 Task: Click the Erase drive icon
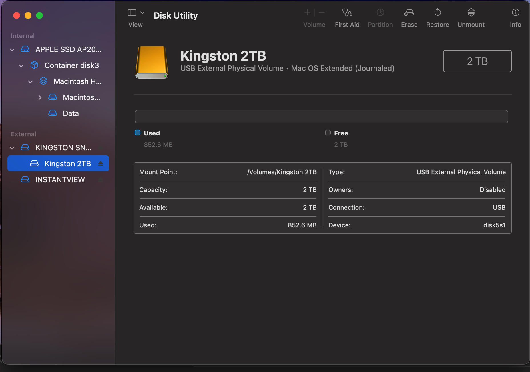[x=409, y=13]
